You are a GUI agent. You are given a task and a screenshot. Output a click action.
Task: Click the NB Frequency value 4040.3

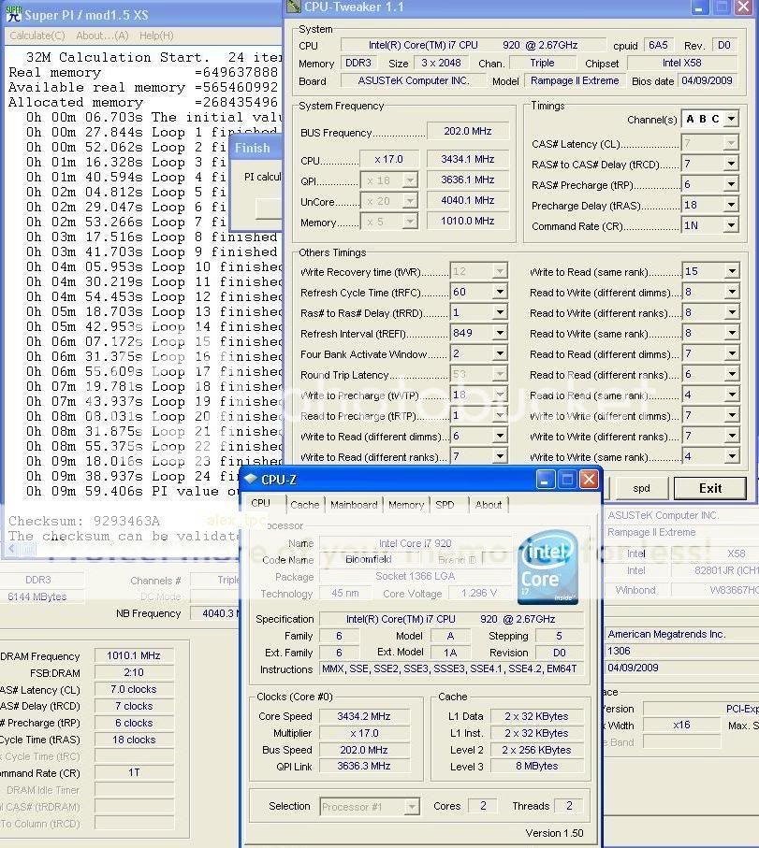[215, 613]
